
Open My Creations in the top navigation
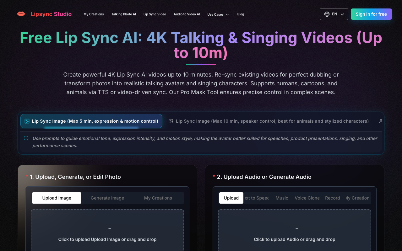point(94,14)
